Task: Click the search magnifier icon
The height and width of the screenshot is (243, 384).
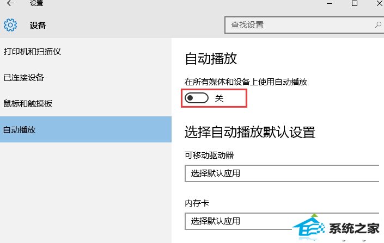Action: coord(377,24)
